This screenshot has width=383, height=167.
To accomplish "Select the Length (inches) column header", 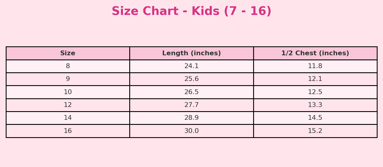I will (191, 53).
